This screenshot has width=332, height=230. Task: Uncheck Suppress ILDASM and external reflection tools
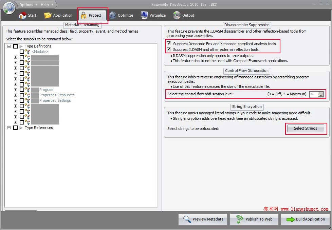pos(169,49)
